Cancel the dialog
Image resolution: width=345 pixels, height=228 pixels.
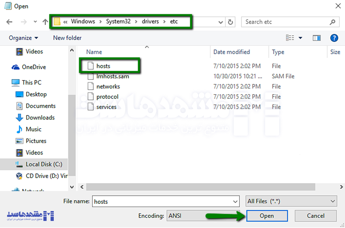315,216
